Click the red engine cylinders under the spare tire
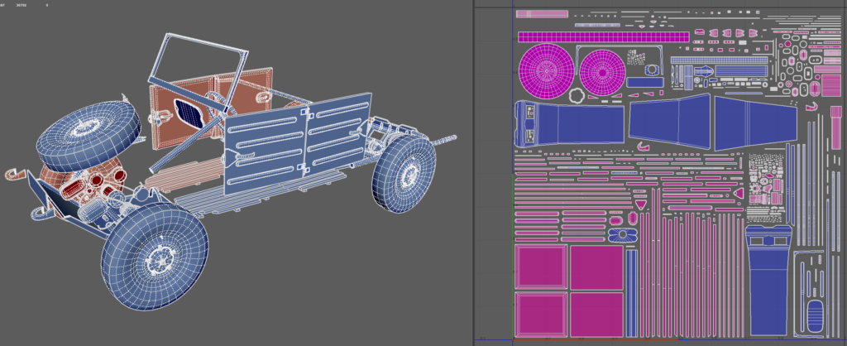 [x=98, y=180]
